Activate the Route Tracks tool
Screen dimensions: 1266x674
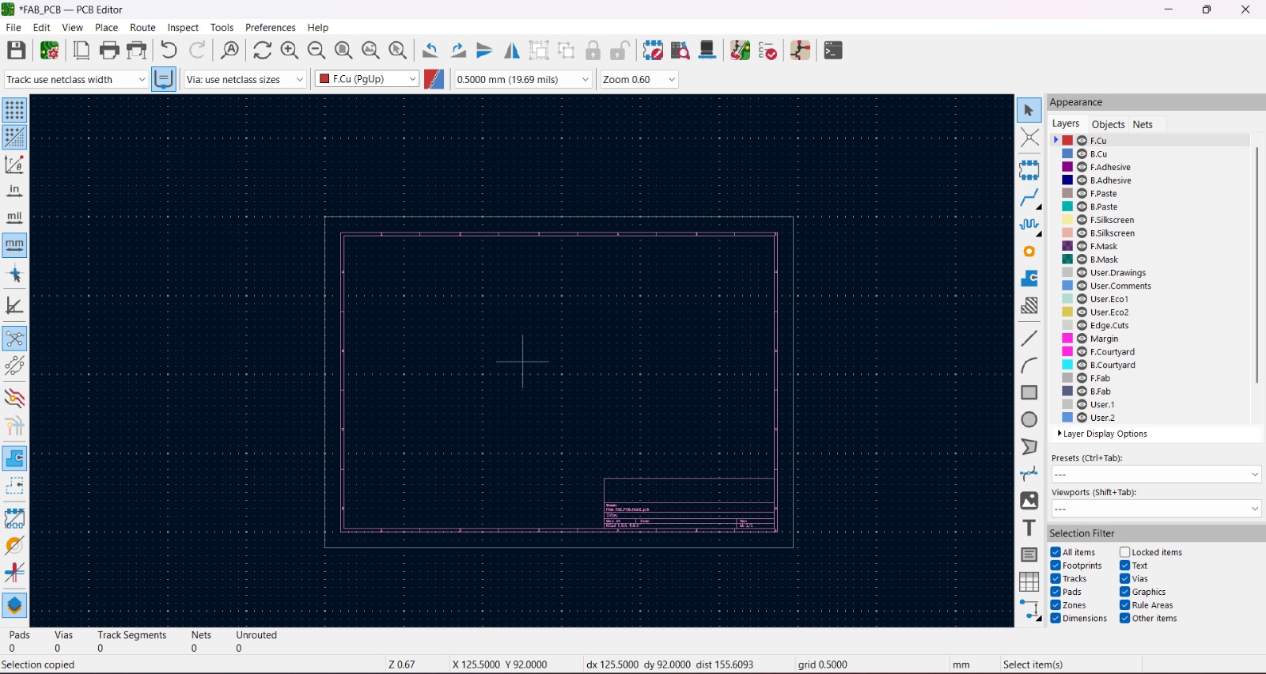pos(1029,198)
